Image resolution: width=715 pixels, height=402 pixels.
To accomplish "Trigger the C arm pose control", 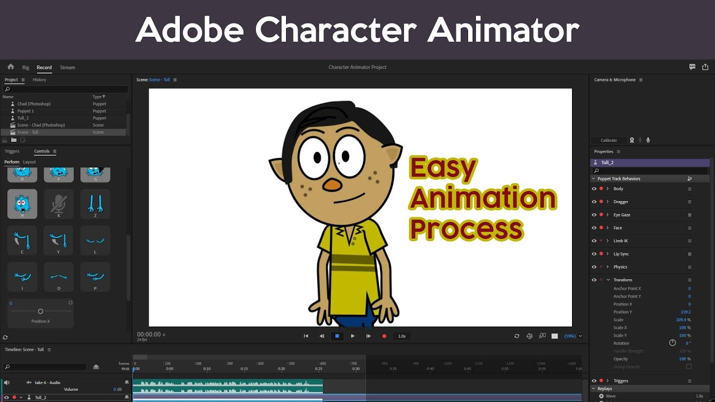I will [22, 241].
